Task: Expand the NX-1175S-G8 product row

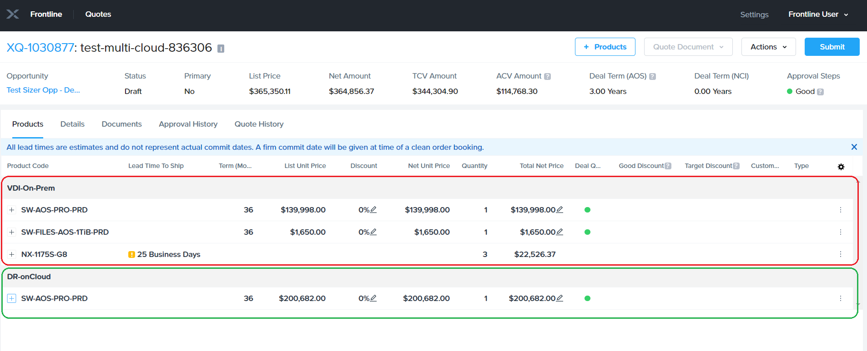Action: pos(12,254)
